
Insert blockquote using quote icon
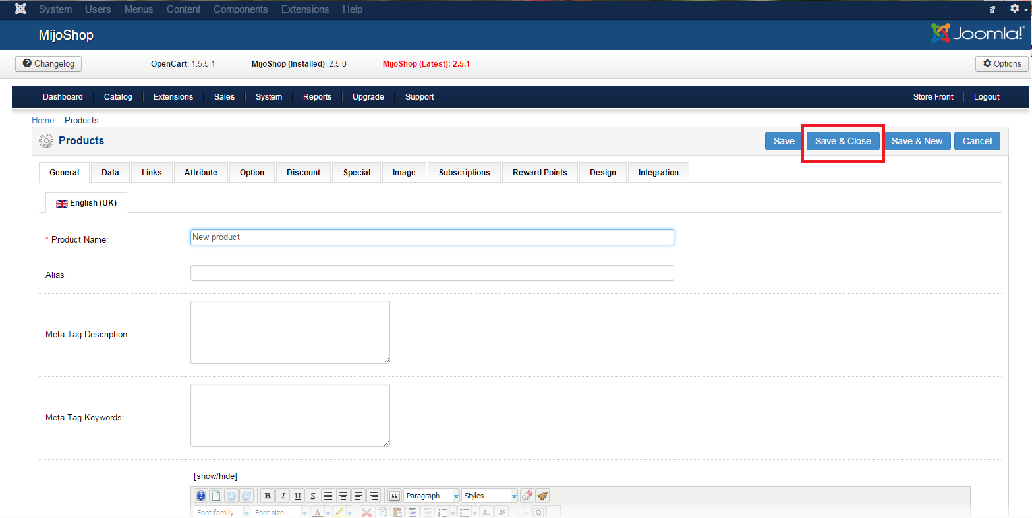(x=394, y=496)
